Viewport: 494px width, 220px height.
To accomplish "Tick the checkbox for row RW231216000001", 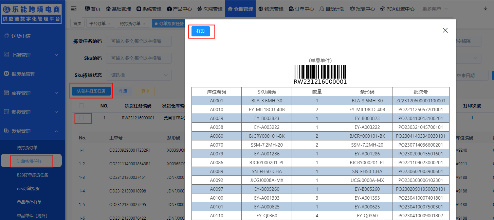I will coord(81,118).
